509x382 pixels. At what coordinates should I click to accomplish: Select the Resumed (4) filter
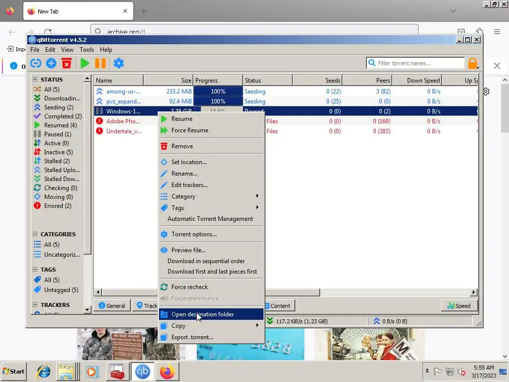(55, 125)
